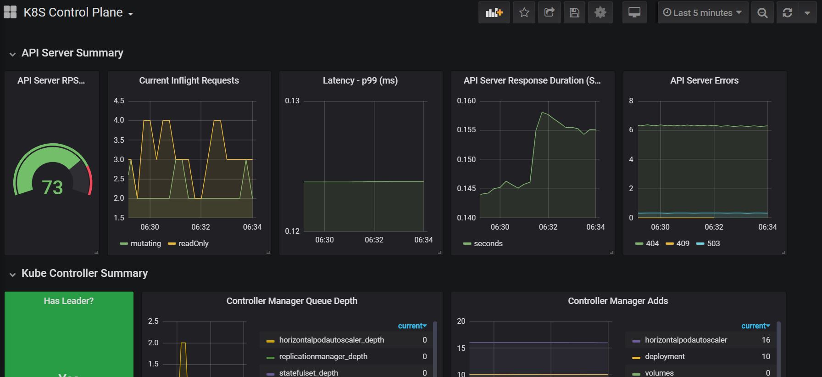Open the Last 5 minutes time picker

[702, 13]
